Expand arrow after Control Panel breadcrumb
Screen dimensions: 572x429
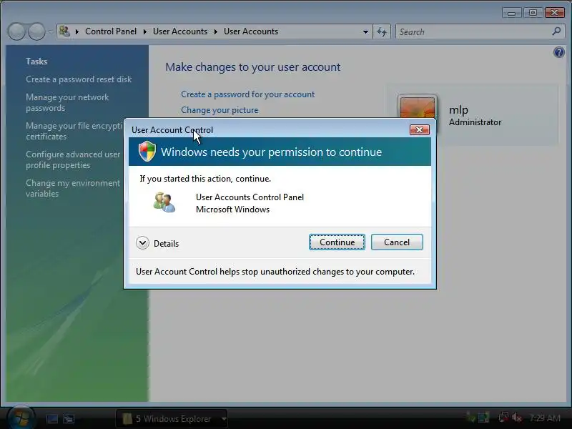145,31
